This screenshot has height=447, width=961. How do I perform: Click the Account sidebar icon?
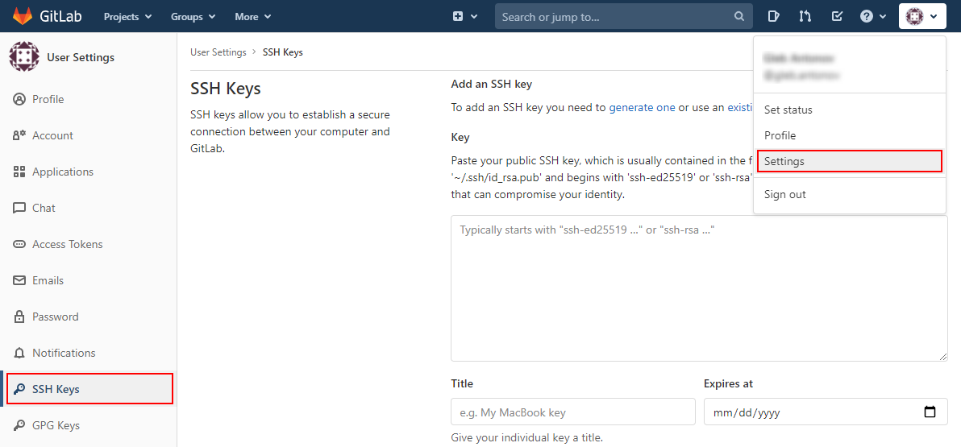(19, 135)
